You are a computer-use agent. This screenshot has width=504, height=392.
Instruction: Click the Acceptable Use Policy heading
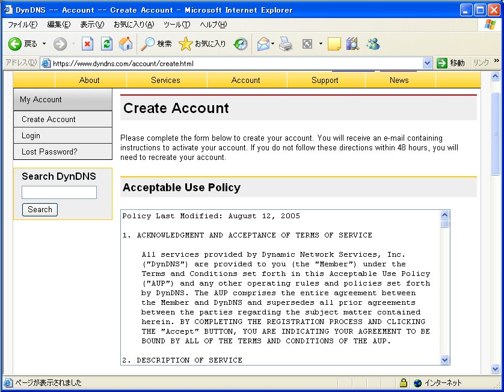[182, 188]
